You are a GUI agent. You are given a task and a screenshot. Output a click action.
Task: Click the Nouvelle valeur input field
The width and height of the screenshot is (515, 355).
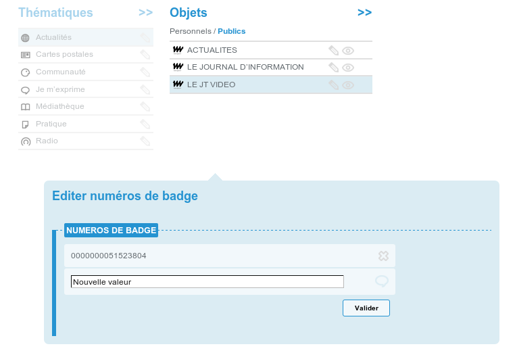[x=207, y=282]
